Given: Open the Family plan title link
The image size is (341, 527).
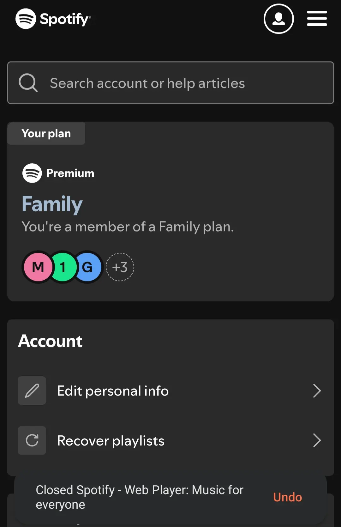Looking at the screenshot, I should pyautogui.click(x=52, y=204).
